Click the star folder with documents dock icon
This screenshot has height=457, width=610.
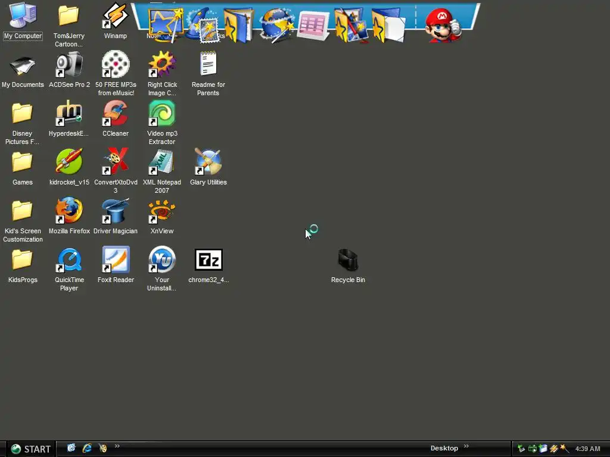(388, 25)
